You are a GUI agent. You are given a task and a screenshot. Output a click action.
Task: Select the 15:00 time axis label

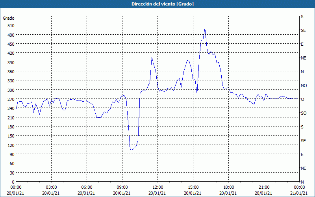tap(193, 188)
